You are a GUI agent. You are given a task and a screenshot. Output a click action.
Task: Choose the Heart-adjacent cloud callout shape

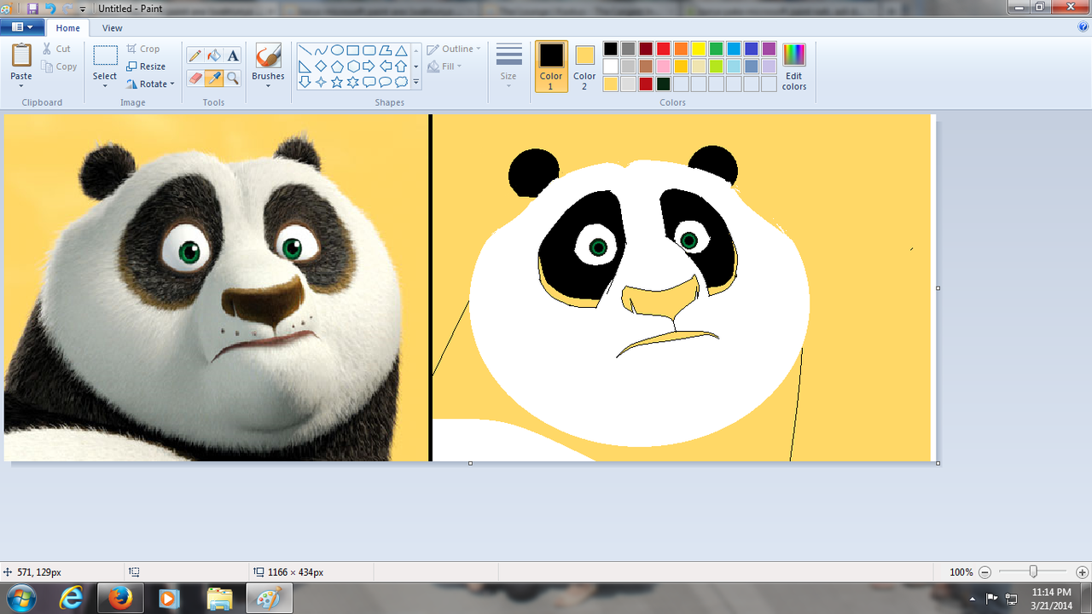(x=401, y=82)
